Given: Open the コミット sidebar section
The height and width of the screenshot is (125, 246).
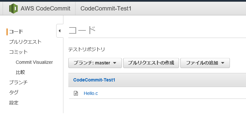Looking at the screenshot, I should click(x=18, y=52).
